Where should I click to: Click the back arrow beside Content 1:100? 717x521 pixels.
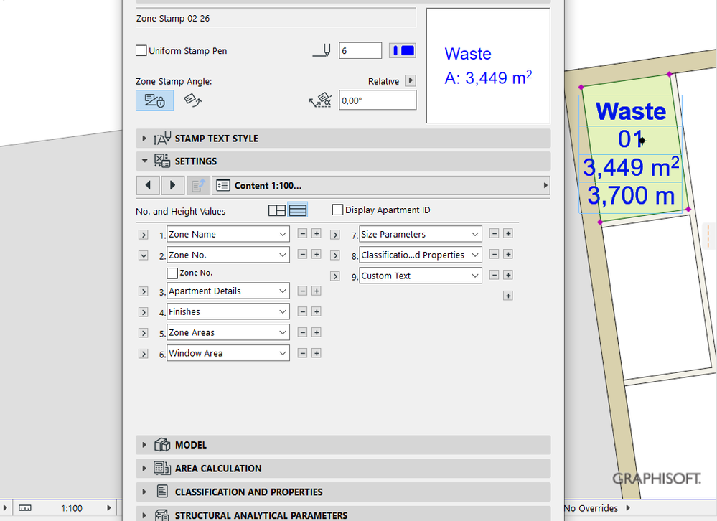pos(148,185)
